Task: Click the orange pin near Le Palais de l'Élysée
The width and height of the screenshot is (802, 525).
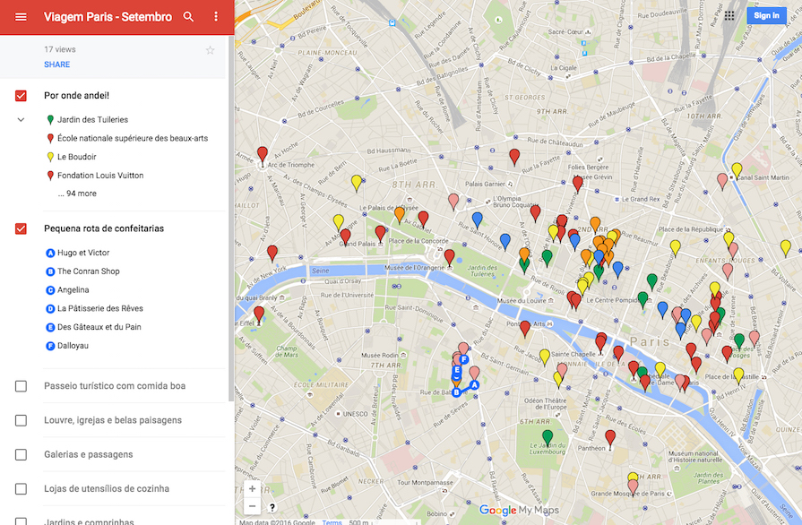Action: click(x=400, y=215)
